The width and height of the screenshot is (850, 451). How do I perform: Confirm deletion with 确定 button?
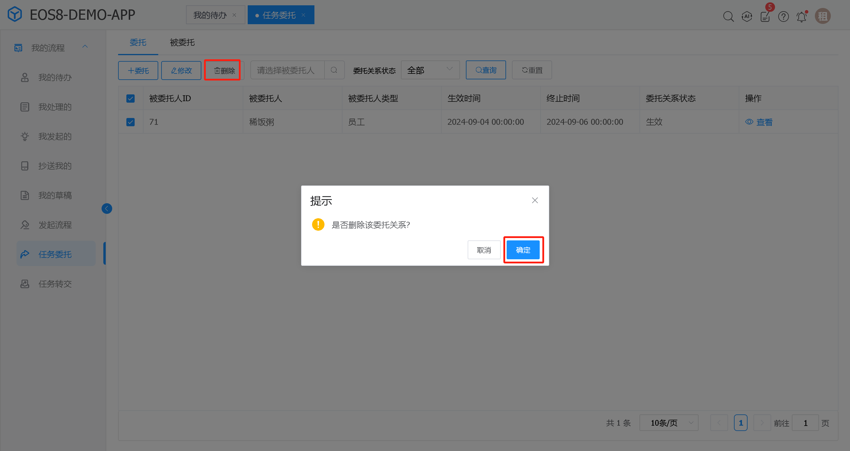523,250
